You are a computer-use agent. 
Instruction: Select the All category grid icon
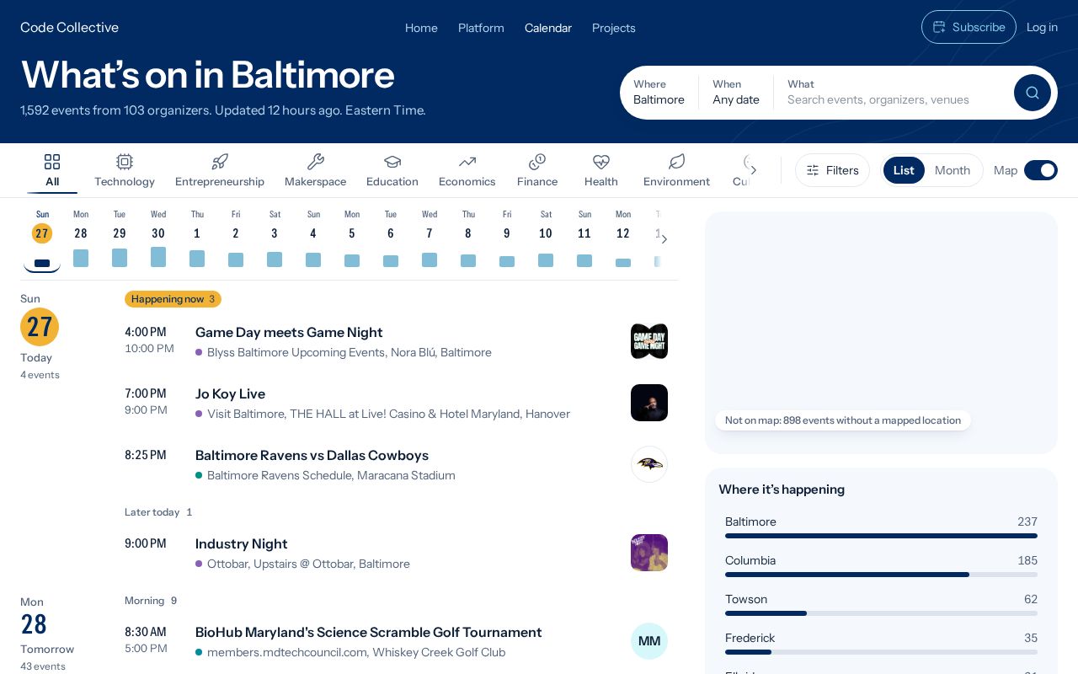52,162
